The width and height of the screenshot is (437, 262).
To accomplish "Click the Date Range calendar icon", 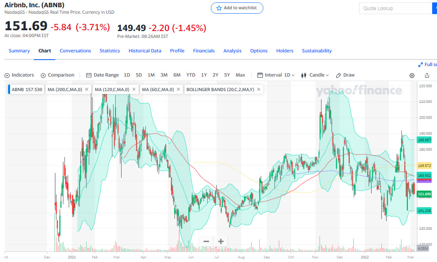I will tap(89, 75).
